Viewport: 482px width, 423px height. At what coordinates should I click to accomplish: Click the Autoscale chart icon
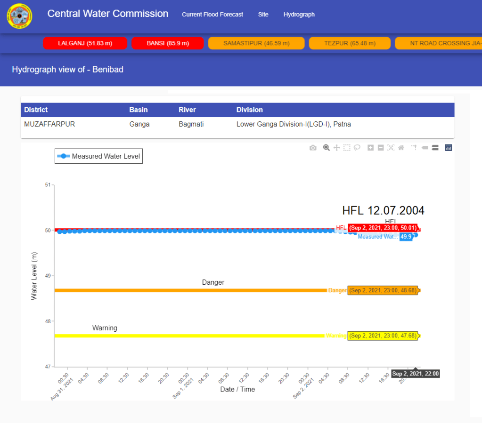[x=391, y=148]
